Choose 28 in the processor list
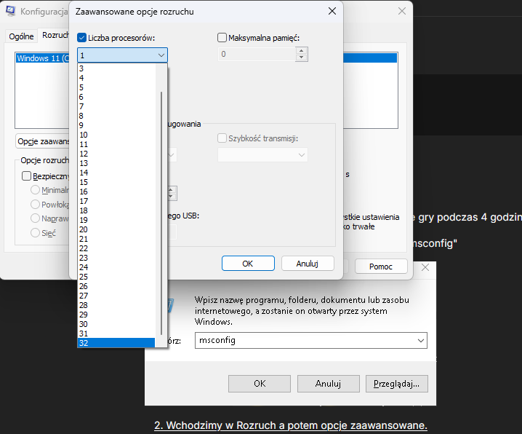 (116, 305)
